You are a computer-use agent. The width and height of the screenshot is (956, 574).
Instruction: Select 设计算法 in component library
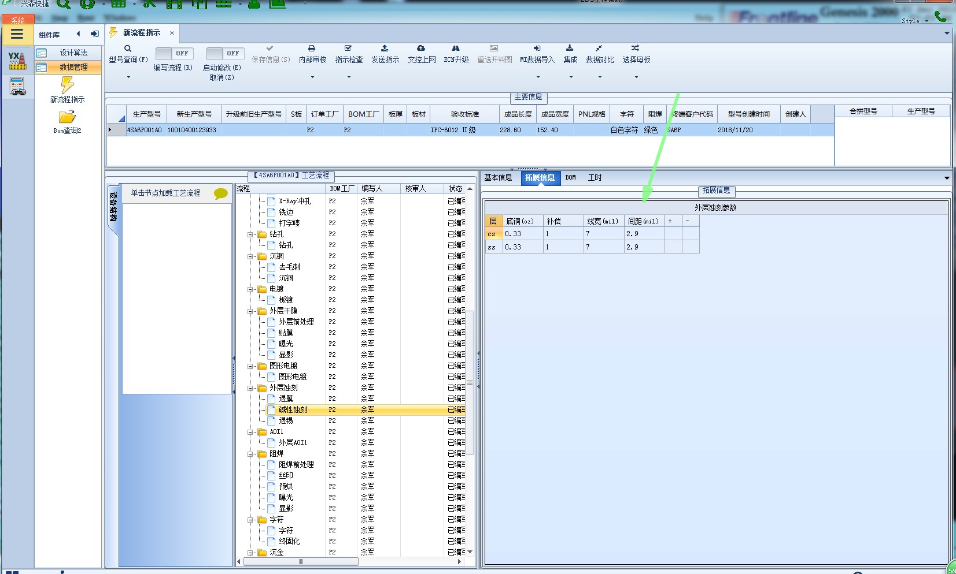tap(68, 53)
